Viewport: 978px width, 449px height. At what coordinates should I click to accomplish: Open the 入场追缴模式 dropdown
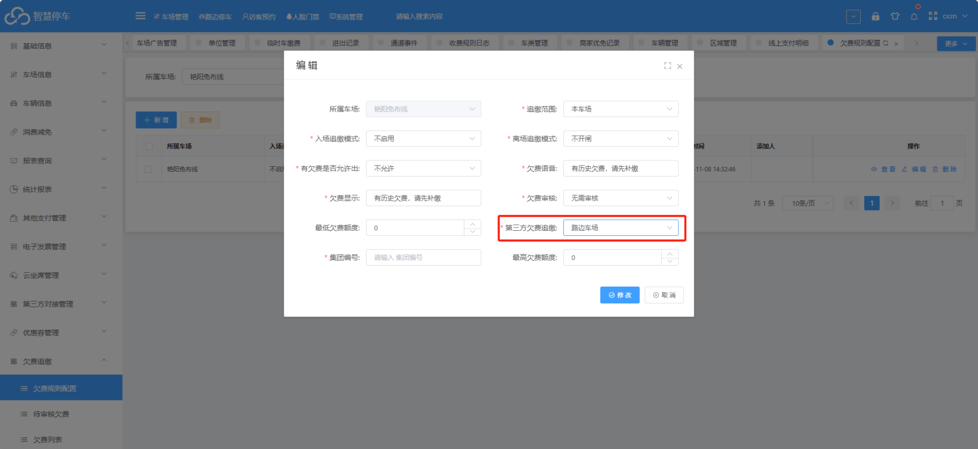point(423,139)
